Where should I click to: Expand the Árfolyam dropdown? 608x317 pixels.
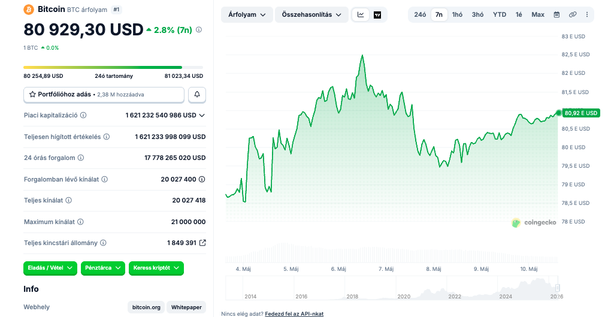(247, 15)
